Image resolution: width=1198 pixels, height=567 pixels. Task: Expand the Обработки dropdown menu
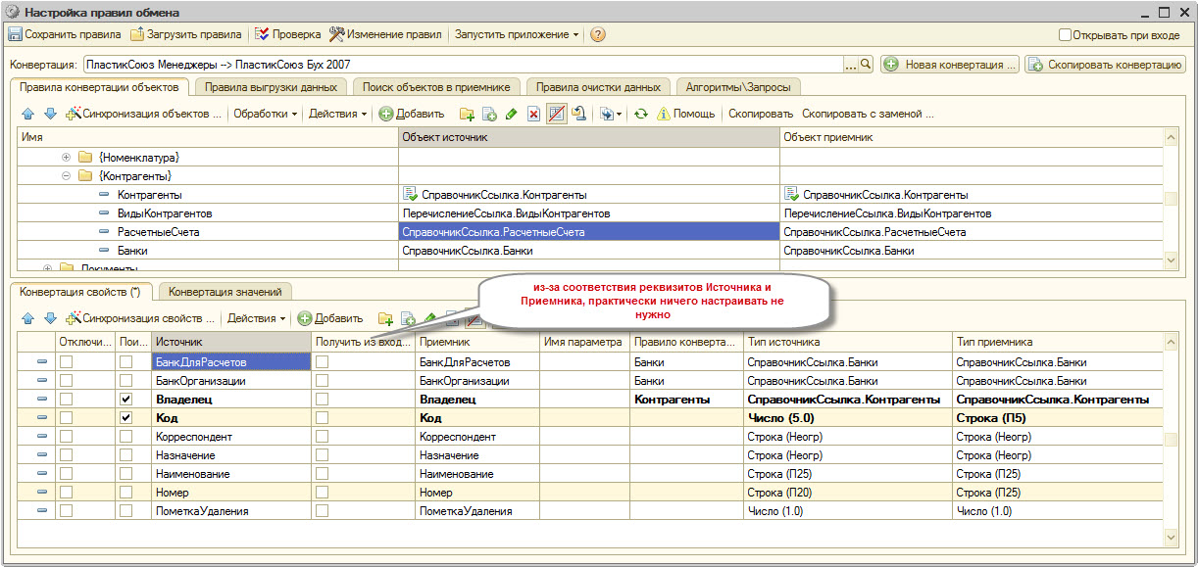[266, 114]
